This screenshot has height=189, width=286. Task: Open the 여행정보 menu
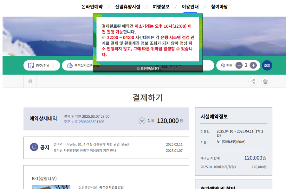pos(161,7)
